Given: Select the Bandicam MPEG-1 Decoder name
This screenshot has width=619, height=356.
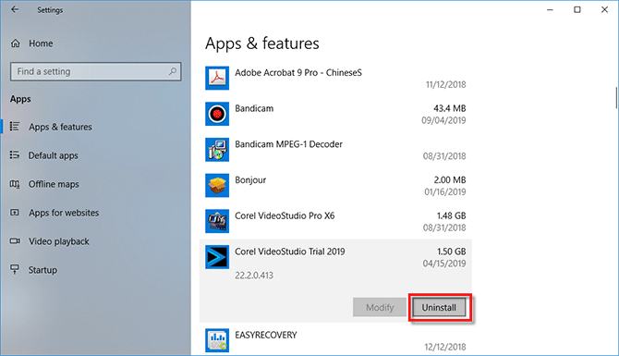Looking at the screenshot, I should pyautogui.click(x=288, y=144).
